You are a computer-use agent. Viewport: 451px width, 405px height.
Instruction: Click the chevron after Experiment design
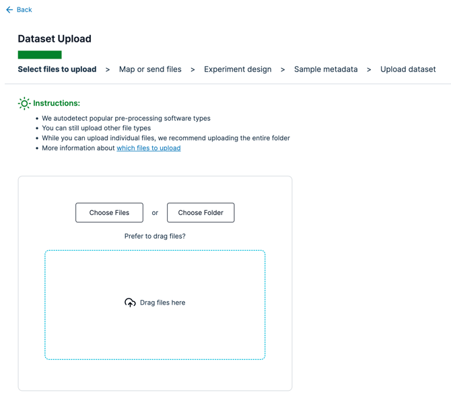pos(283,69)
